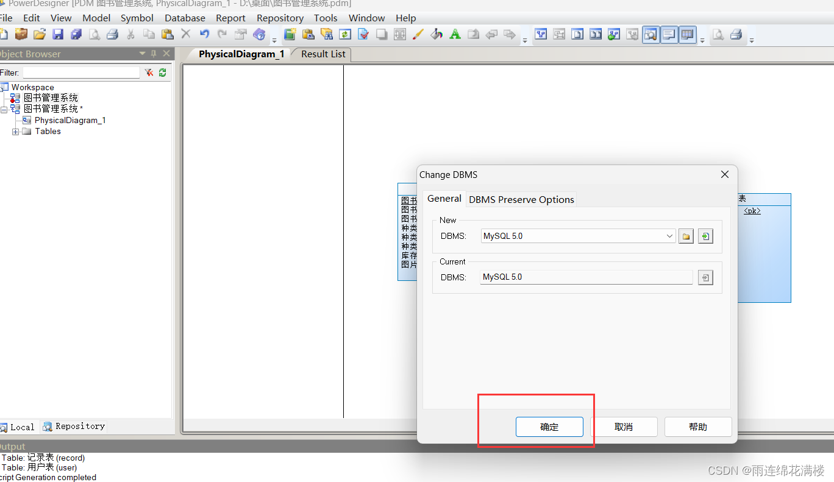Click the Save floppy disk icon
Screen dimensions: 834x482
[x=58, y=34]
